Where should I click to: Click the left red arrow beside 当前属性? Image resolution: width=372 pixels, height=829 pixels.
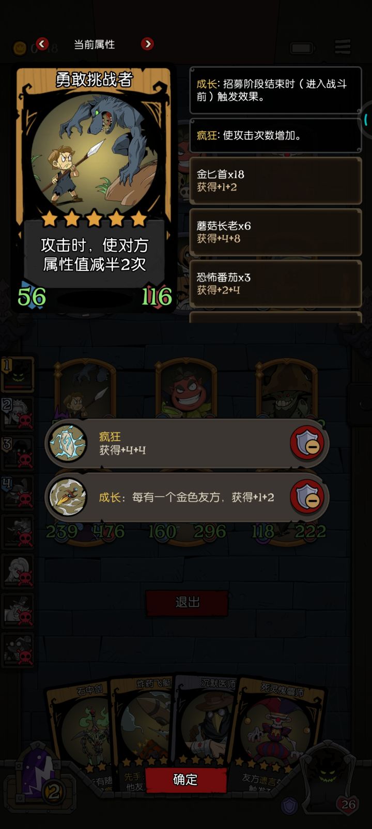[x=42, y=44]
